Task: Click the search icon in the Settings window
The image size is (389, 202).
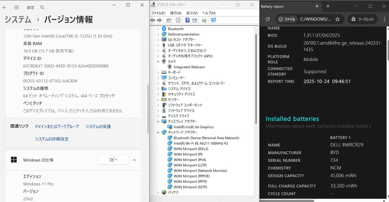Action: click(42, 7)
